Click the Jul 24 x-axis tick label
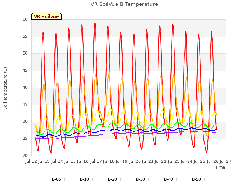Screen dimensions: 249x187 (x=187, y=161)
